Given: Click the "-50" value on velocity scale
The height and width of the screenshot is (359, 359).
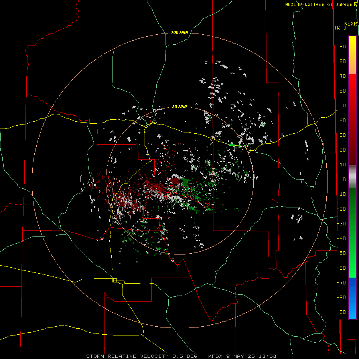Looking at the screenshot, I should point(341,253).
